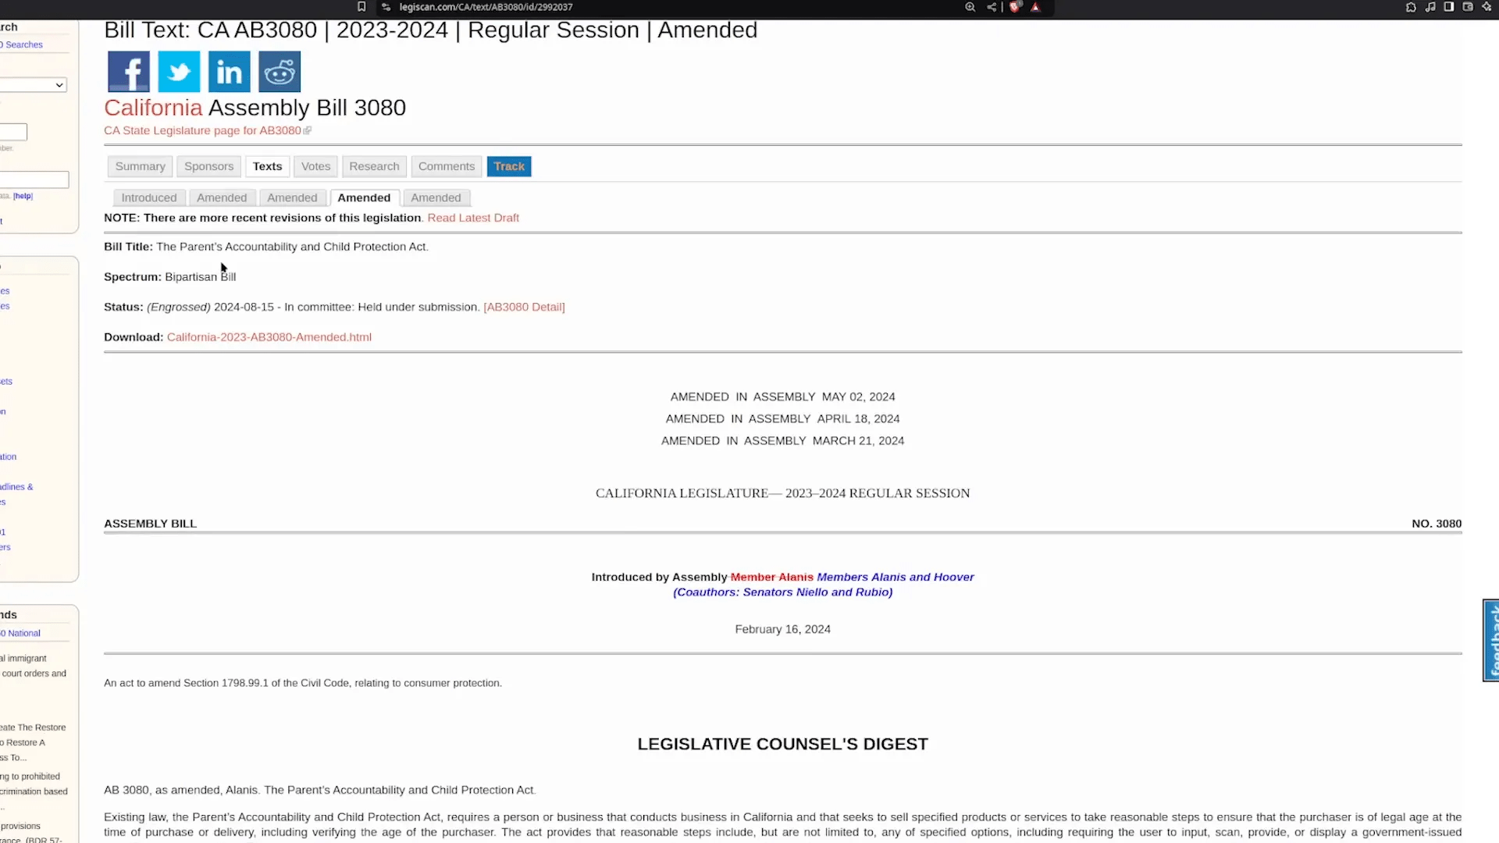Click the red notification icon in toolbar
This screenshot has width=1499, height=843.
tap(1015, 7)
